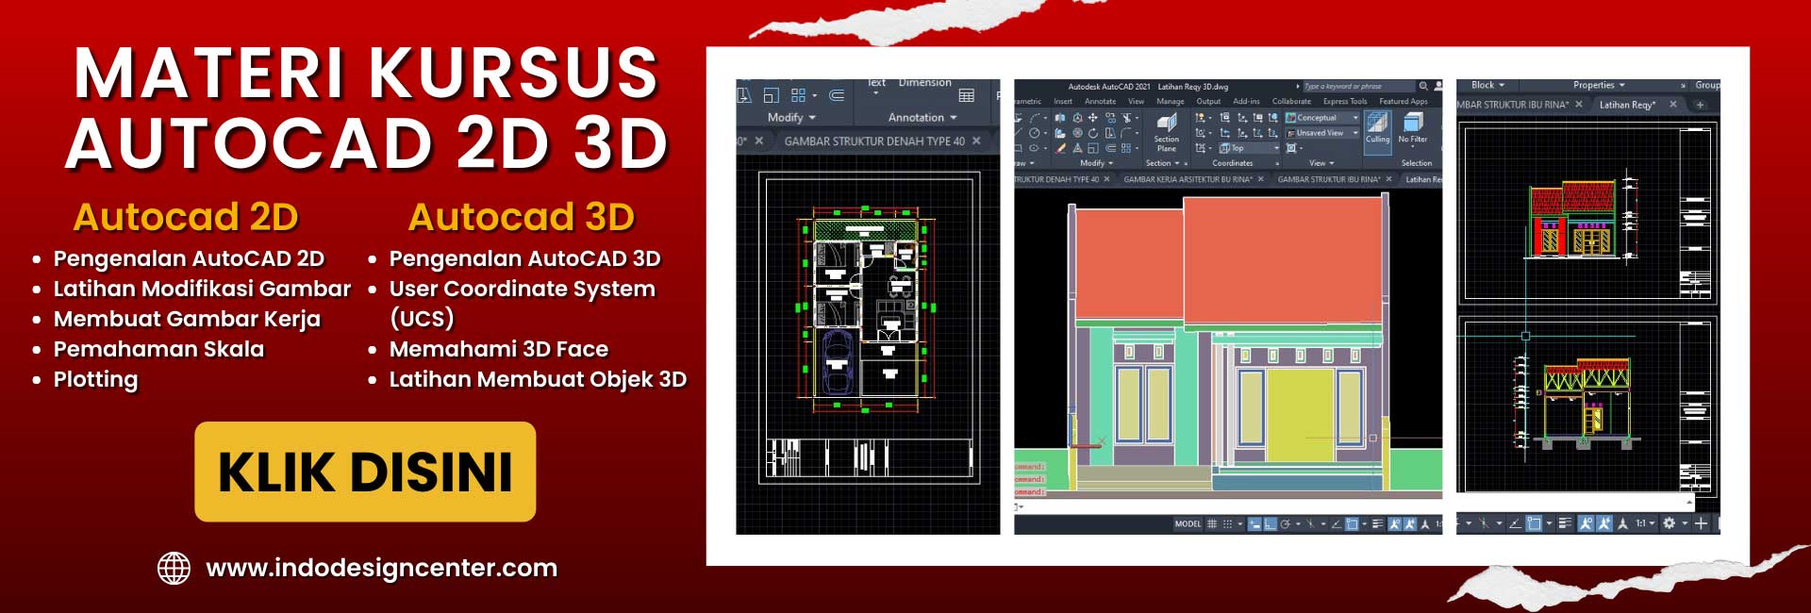Open the Featured Apps ribbon tab
Image resolution: width=1811 pixels, height=613 pixels.
click(x=1404, y=101)
